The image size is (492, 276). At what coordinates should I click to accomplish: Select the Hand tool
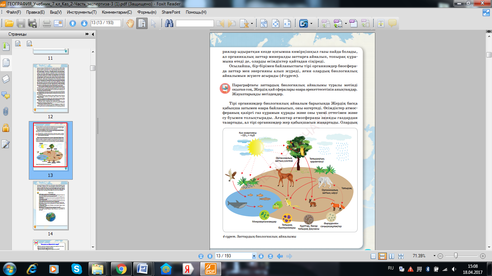tap(130, 23)
